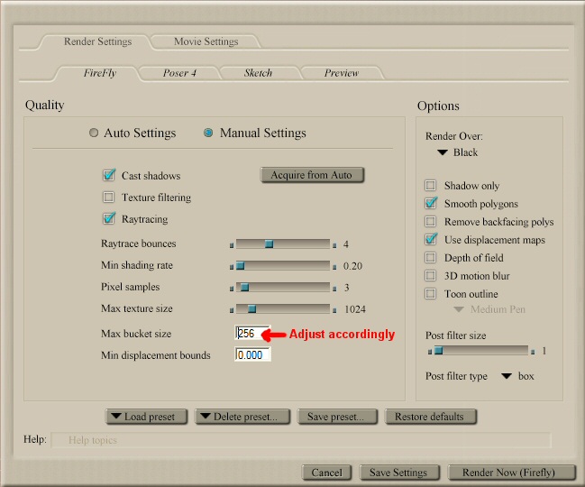The height and width of the screenshot is (487, 585).
Task: Click the Max texture size slider handle
Action: [251, 309]
